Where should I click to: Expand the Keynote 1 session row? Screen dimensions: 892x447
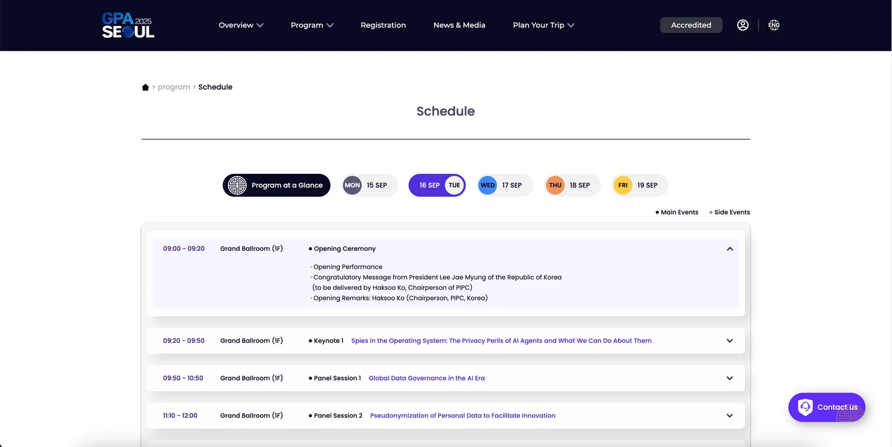tap(729, 341)
